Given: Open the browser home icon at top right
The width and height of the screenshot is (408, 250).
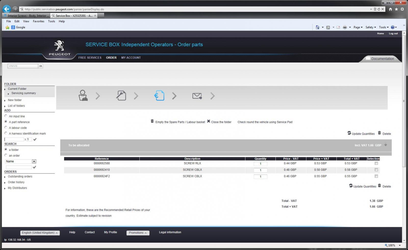Looking at the screenshot, I should coord(390,9).
